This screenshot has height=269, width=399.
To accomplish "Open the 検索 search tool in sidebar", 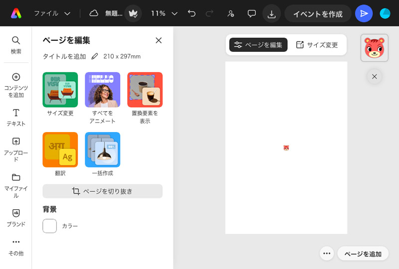I will [16, 45].
